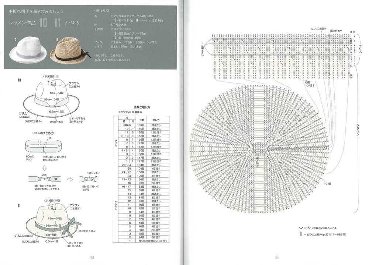Click the 24目 cell in the table
The image size is (369, 265).
tap(141, 237)
